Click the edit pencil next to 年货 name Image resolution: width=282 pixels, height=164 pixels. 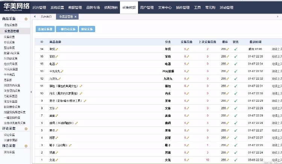(57, 49)
